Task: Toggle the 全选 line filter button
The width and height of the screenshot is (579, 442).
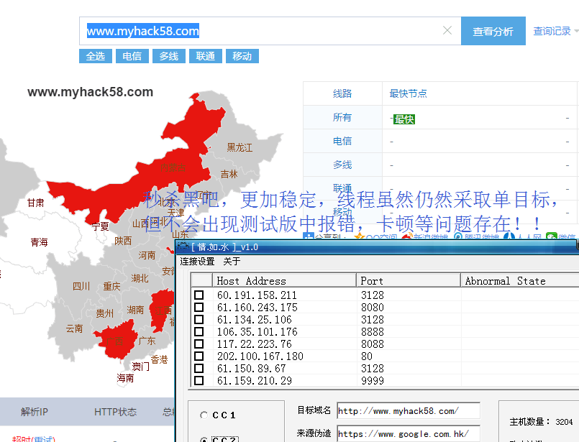Action: pyautogui.click(x=96, y=56)
